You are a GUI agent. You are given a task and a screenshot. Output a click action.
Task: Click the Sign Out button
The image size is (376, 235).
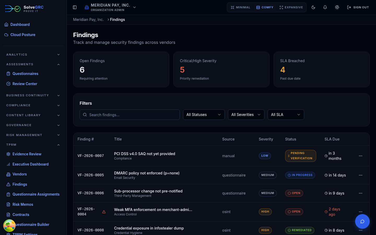(358, 7)
